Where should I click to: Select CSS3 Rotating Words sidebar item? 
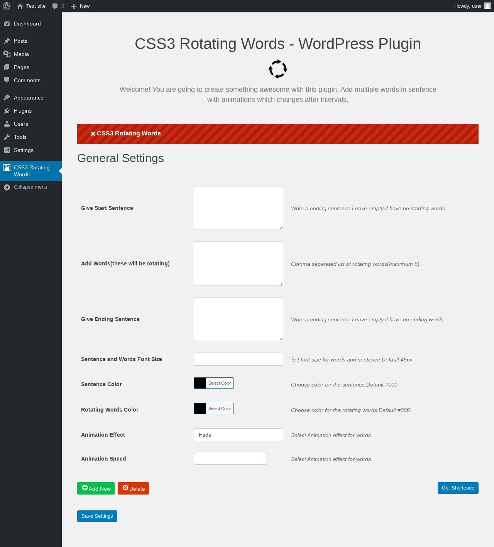click(31, 171)
